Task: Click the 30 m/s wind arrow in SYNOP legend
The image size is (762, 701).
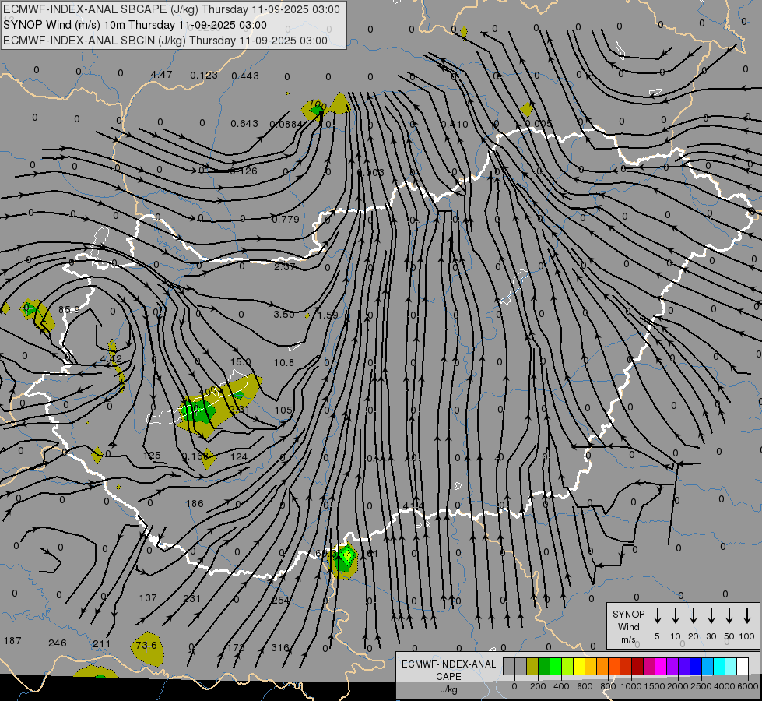Action: click(x=711, y=616)
